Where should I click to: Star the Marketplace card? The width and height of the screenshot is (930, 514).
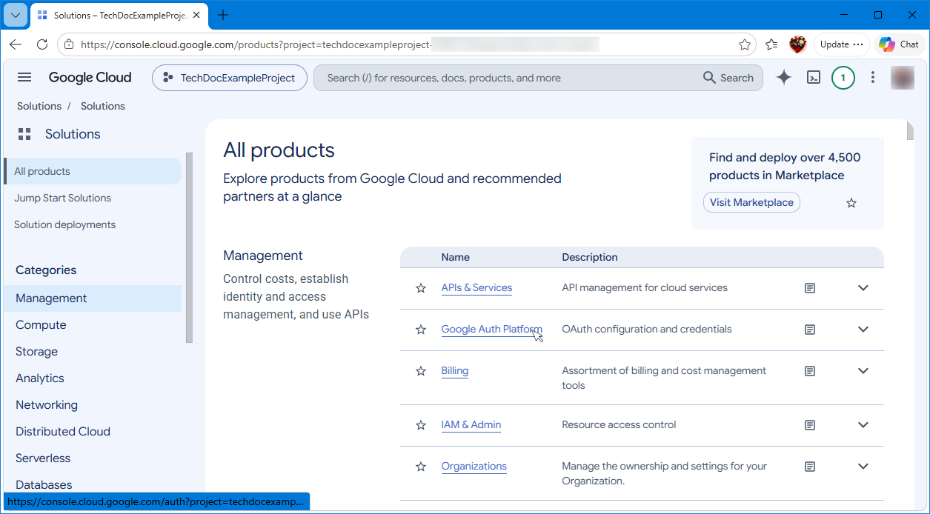[x=851, y=203]
